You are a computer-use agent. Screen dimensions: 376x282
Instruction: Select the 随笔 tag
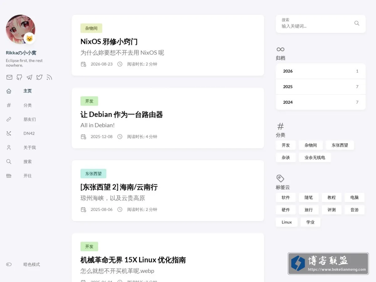point(309,197)
